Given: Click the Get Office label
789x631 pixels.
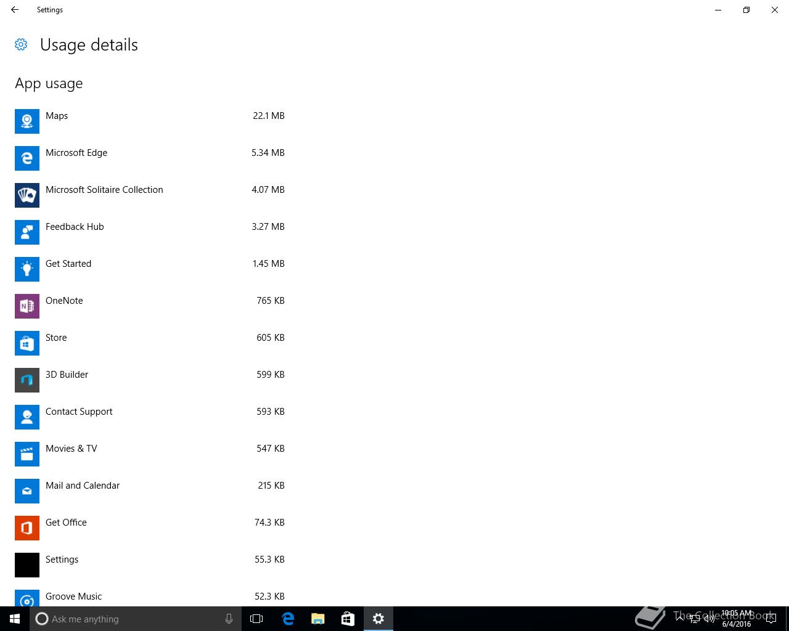Looking at the screenshot, I should pyautogui.click(x=66, y=523).
